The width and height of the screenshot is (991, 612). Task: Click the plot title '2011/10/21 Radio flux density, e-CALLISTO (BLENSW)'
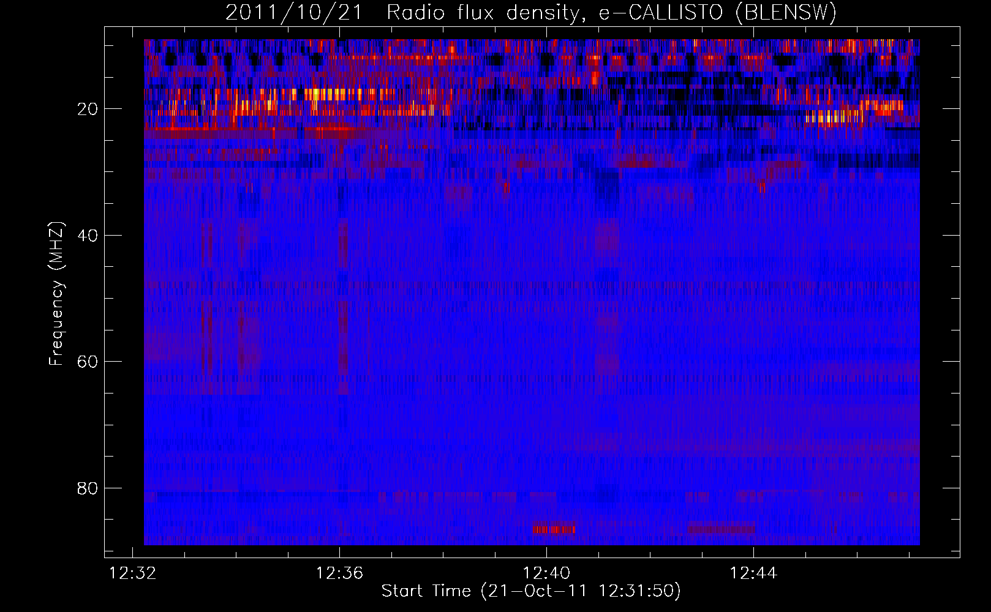[x=531, y=12]
